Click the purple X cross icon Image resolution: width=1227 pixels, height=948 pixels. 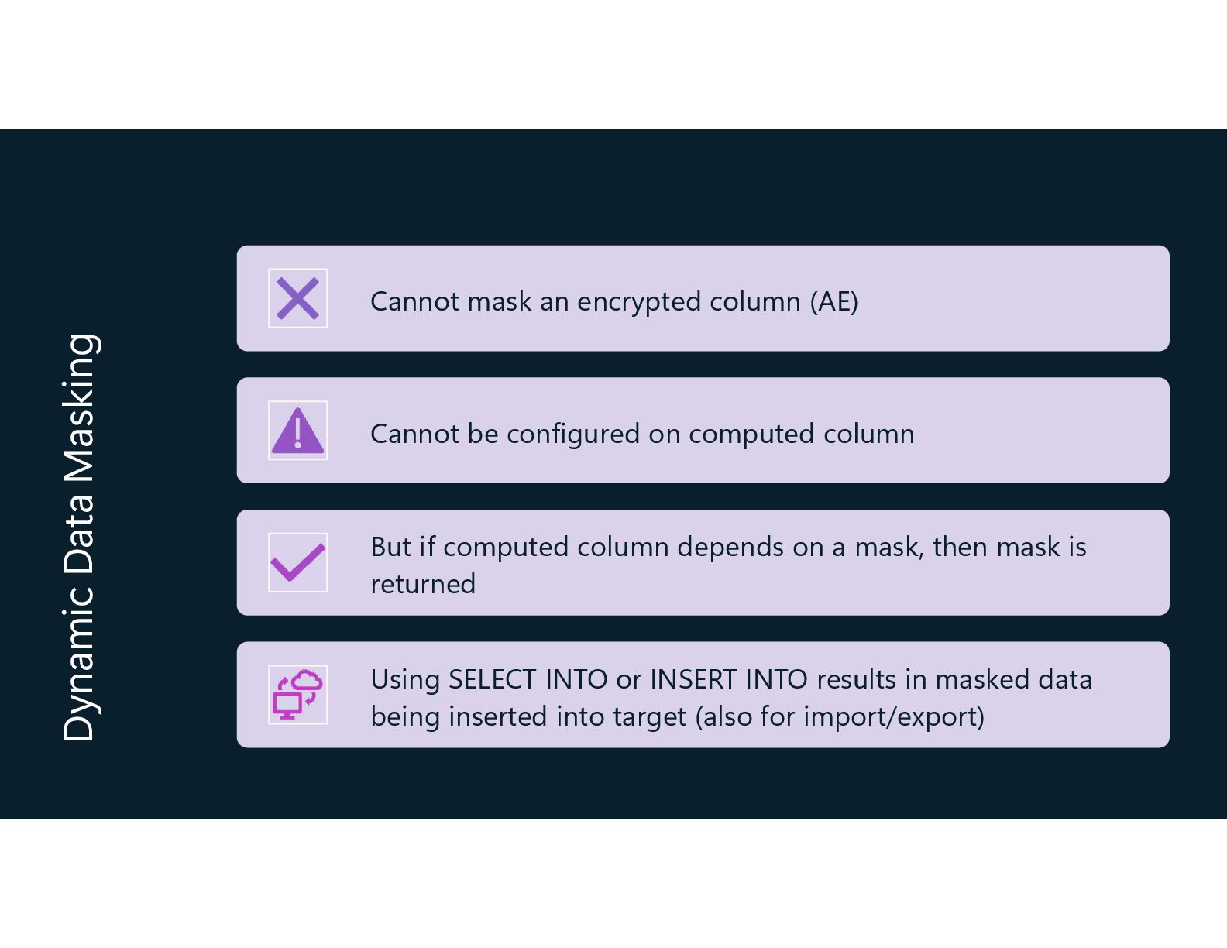tap(297, 298)
